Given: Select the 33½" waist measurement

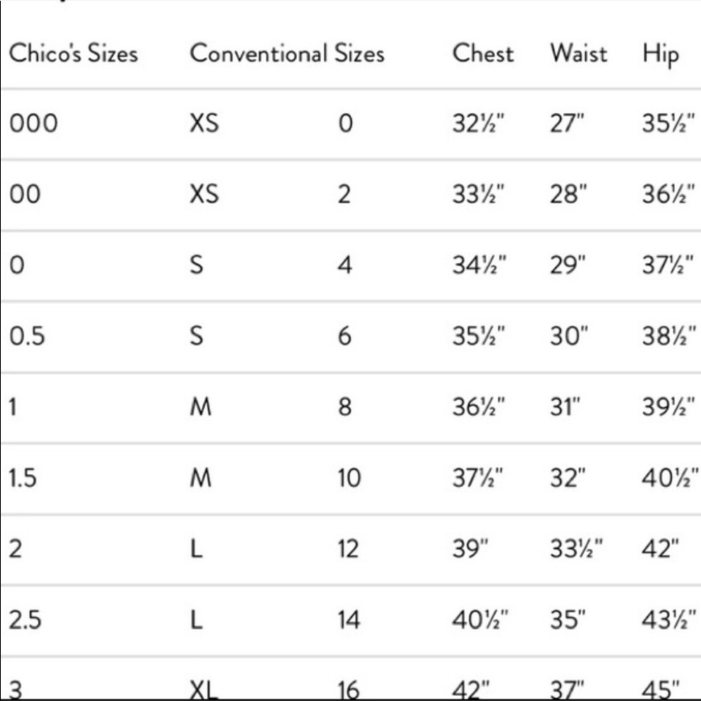Looking at the screenshot, I should coord(576,549).
